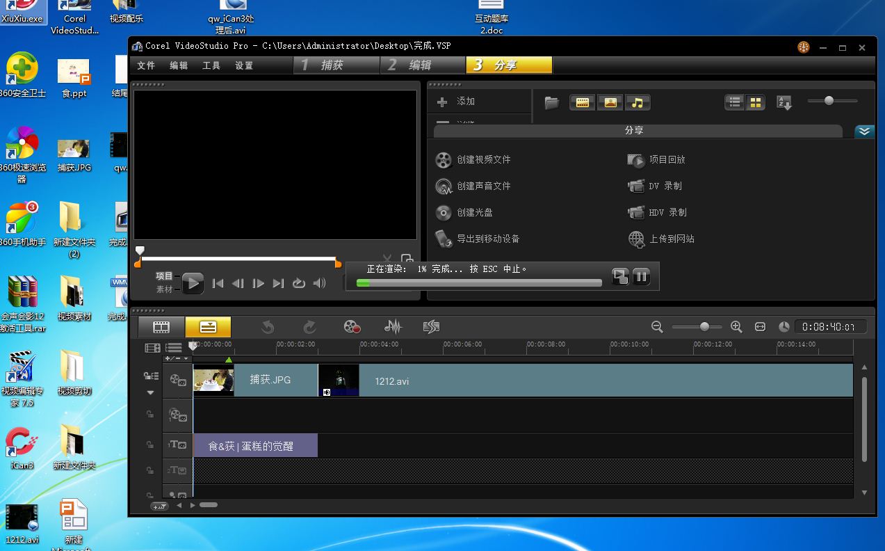The height and width of the screenshot is (551, 885).
Task: Open the Sound Mixer tool
Action: tap(393, 326)
